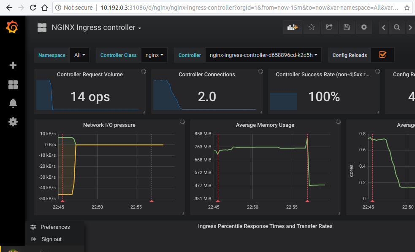Open the Namespace dropdown showing All
This screenshot has height=252, width=415.
click(79, 55)
